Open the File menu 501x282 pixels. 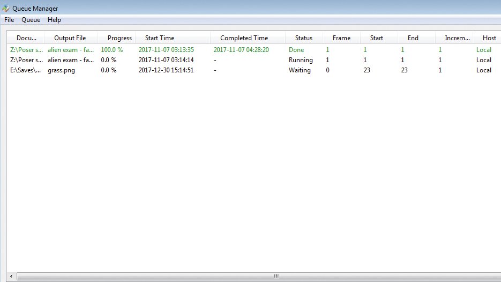pos(9,20)
